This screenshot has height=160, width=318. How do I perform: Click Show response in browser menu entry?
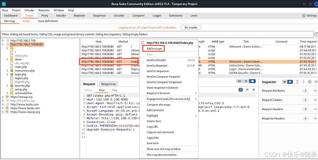pyautogui.click(x=169, y=88)
